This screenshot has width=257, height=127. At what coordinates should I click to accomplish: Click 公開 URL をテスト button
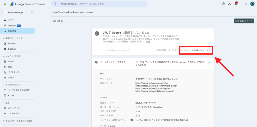(x=244, y=21)
